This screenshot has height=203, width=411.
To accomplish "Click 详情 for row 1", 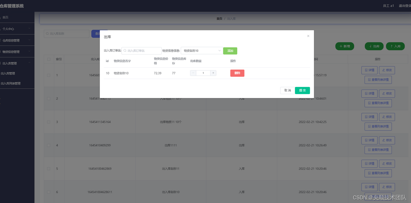I will click(369, 70).
